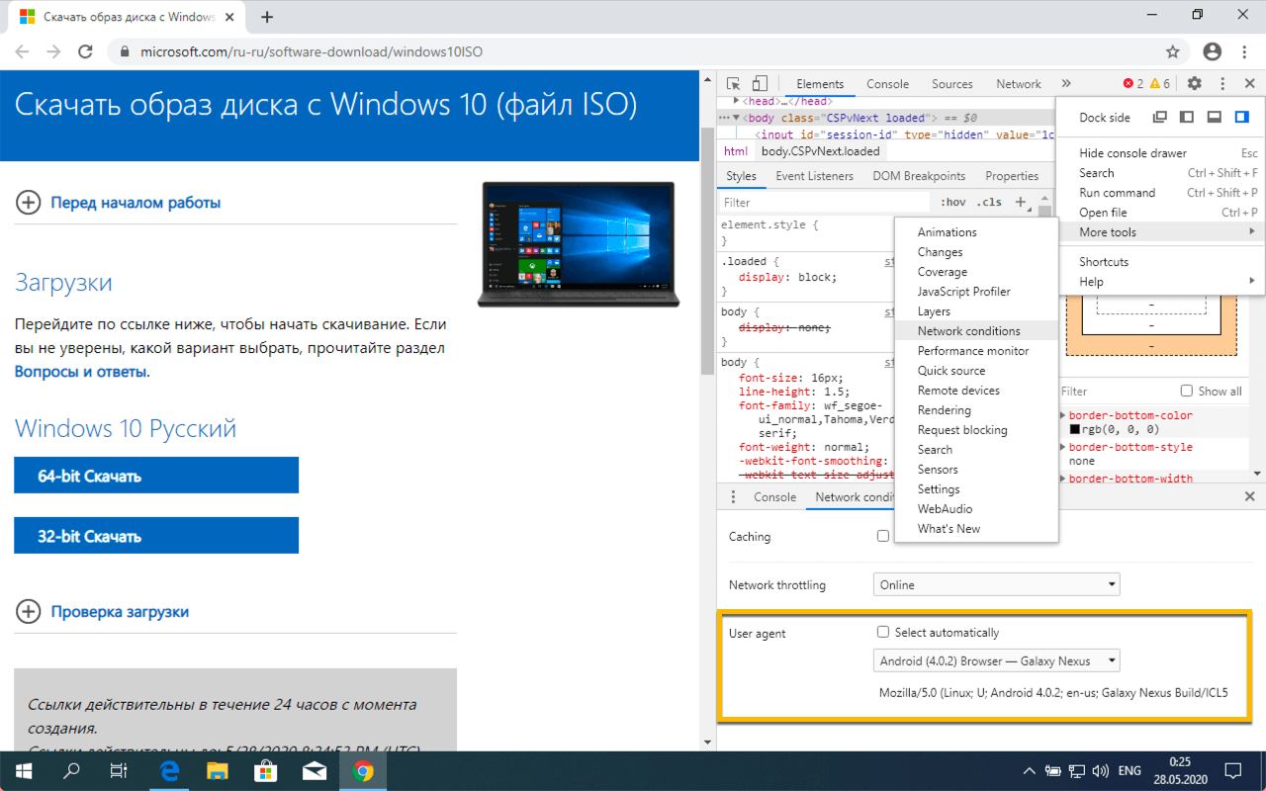Open Windows Start menu
The image size is (1266, 791).
point(24,771)
